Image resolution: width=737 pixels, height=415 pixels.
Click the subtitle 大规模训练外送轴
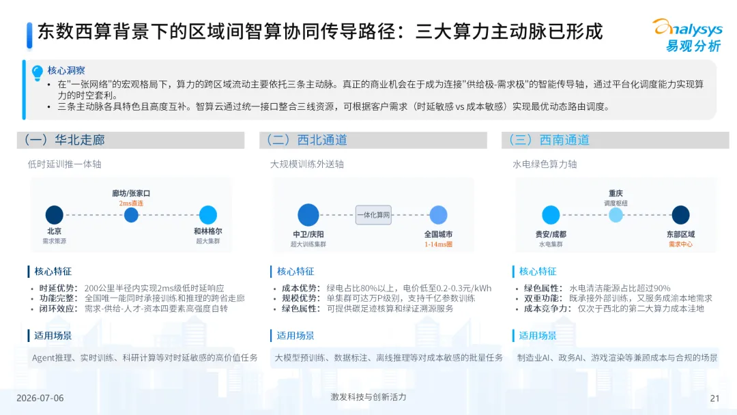click(307, 164)
